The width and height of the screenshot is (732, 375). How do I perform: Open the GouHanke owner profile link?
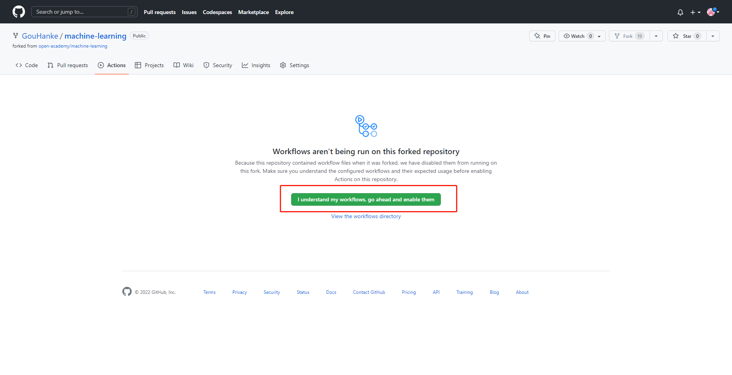click(x=40, y=36)
